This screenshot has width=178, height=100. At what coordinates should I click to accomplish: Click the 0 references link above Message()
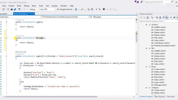tap(20, 36)
